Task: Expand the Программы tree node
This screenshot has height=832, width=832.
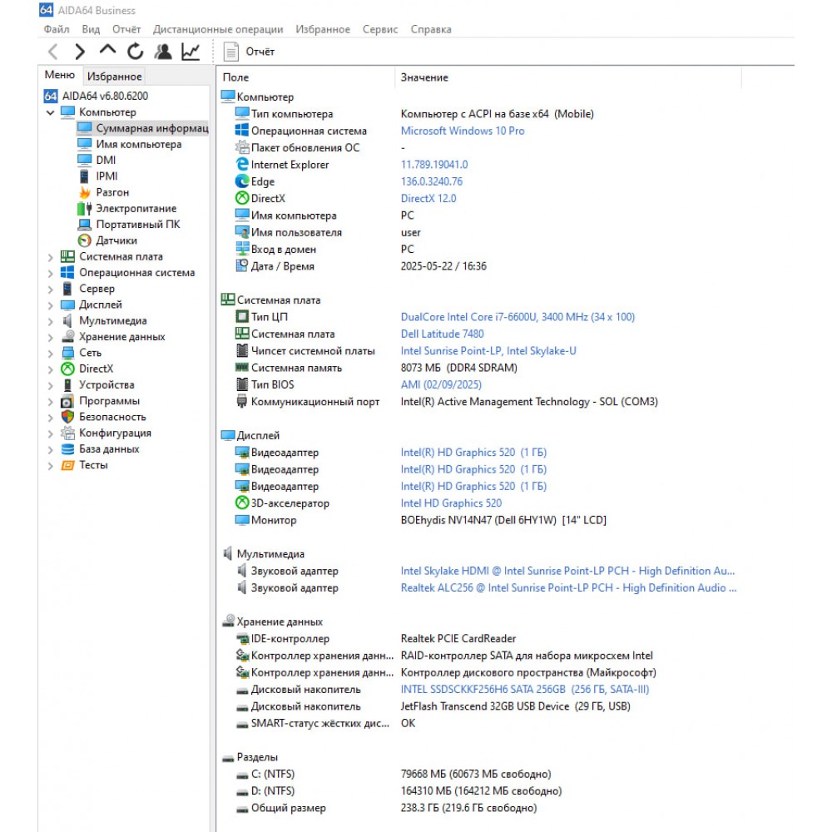Action: pos(51,402)
